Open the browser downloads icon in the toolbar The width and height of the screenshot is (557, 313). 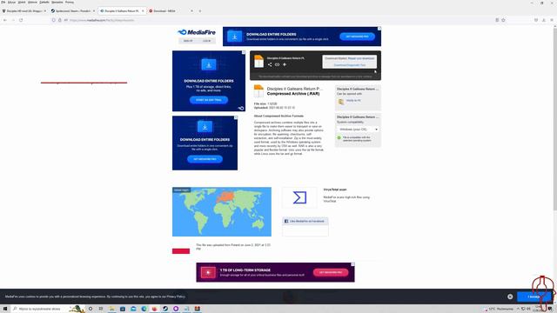(x=543, y=20)
